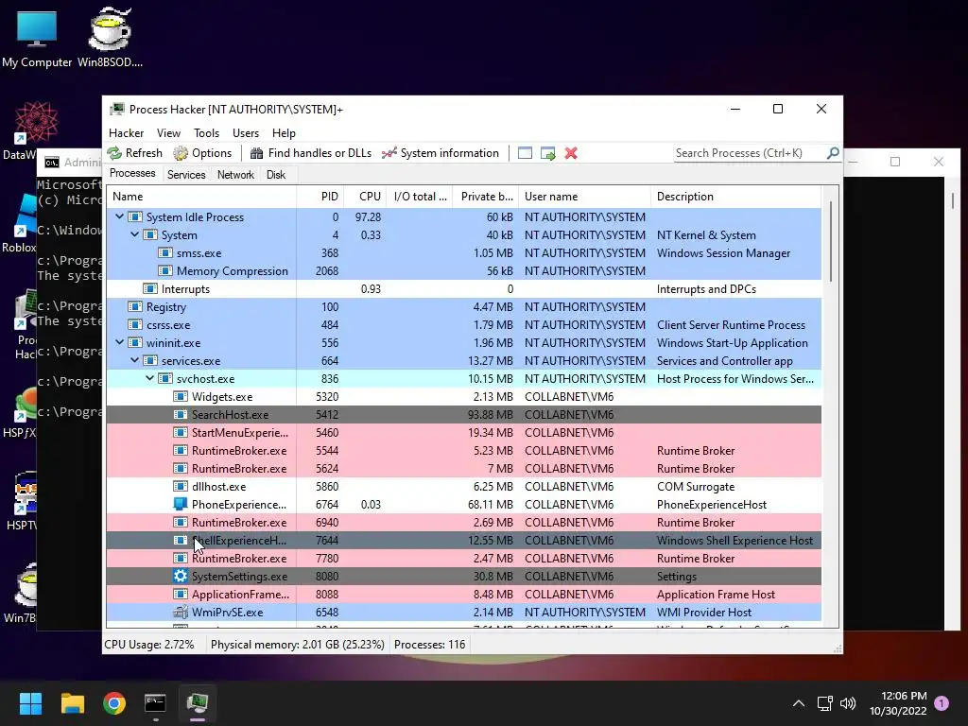Open the network tray icon

pyautogui.click(x=824, y=703)
